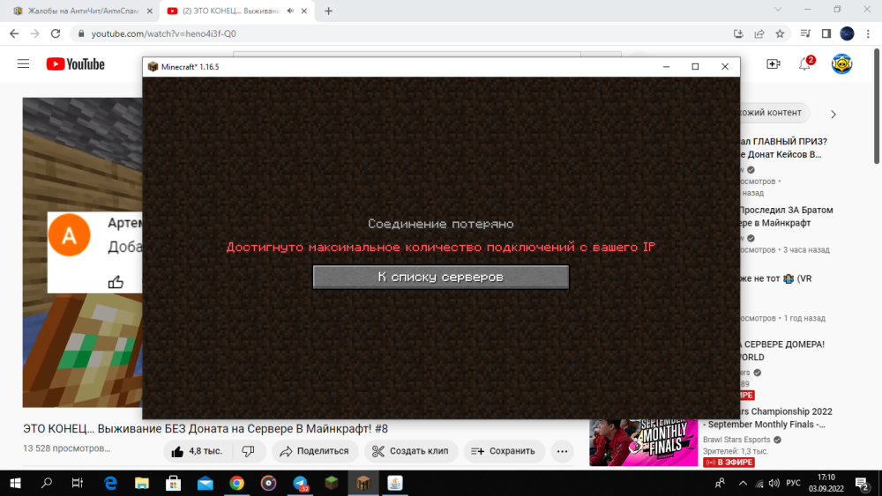The height and width of the screenshot is (496, 882).
Task: Open Chrome media control icon
Action: [805, 33]
